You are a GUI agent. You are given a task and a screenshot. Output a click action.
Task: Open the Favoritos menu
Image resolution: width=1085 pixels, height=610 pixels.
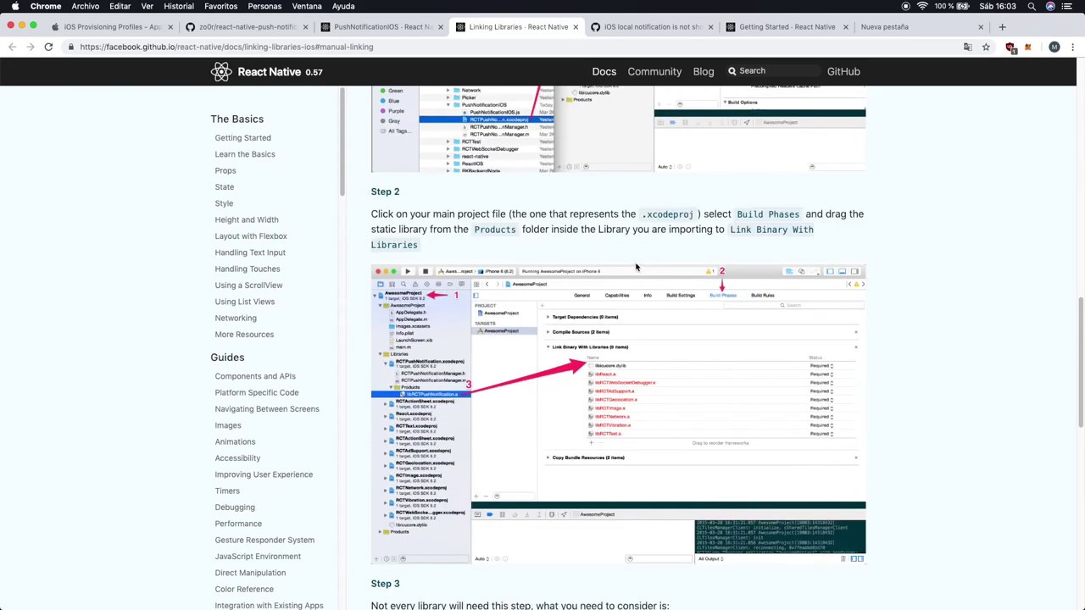[220, 6]
